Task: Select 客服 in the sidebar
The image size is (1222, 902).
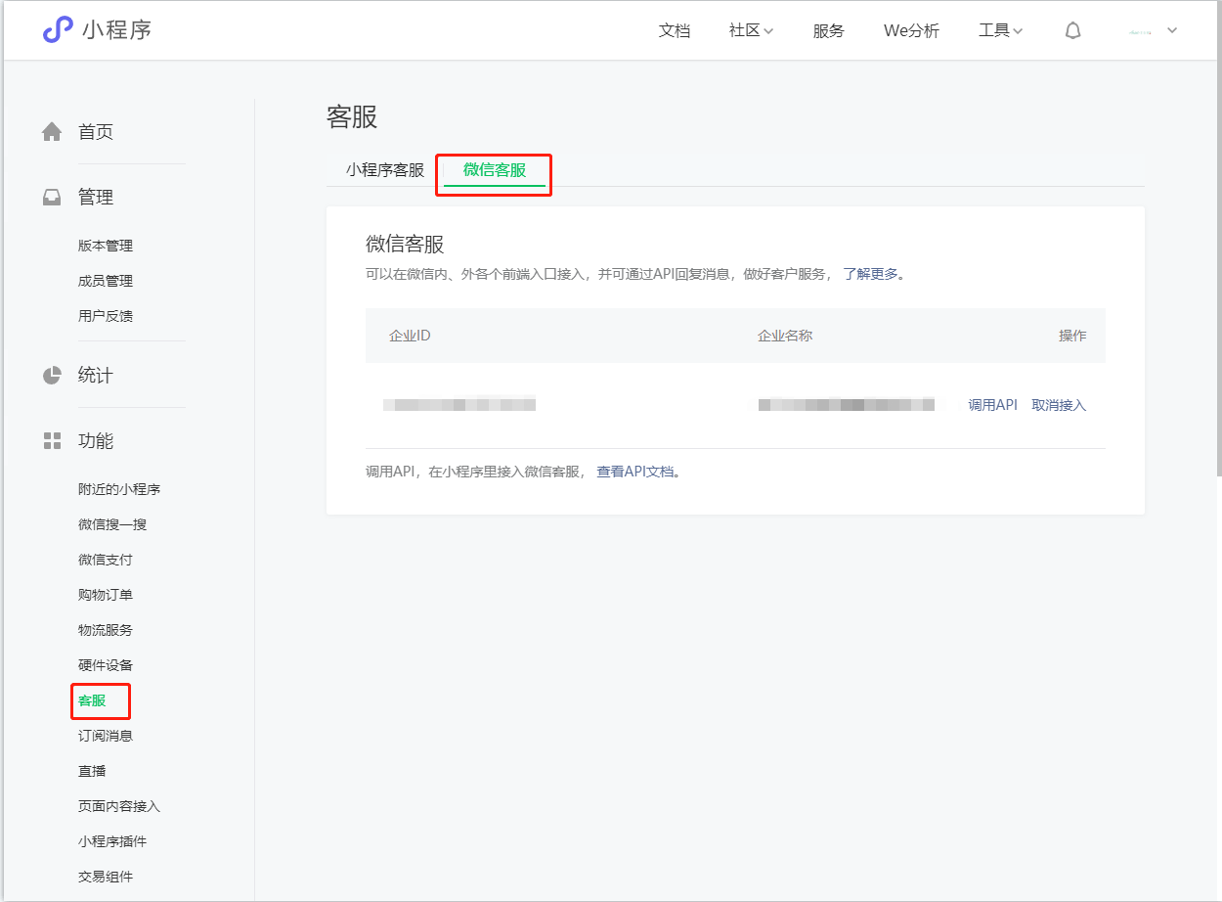Action: [x=92, y=700]
